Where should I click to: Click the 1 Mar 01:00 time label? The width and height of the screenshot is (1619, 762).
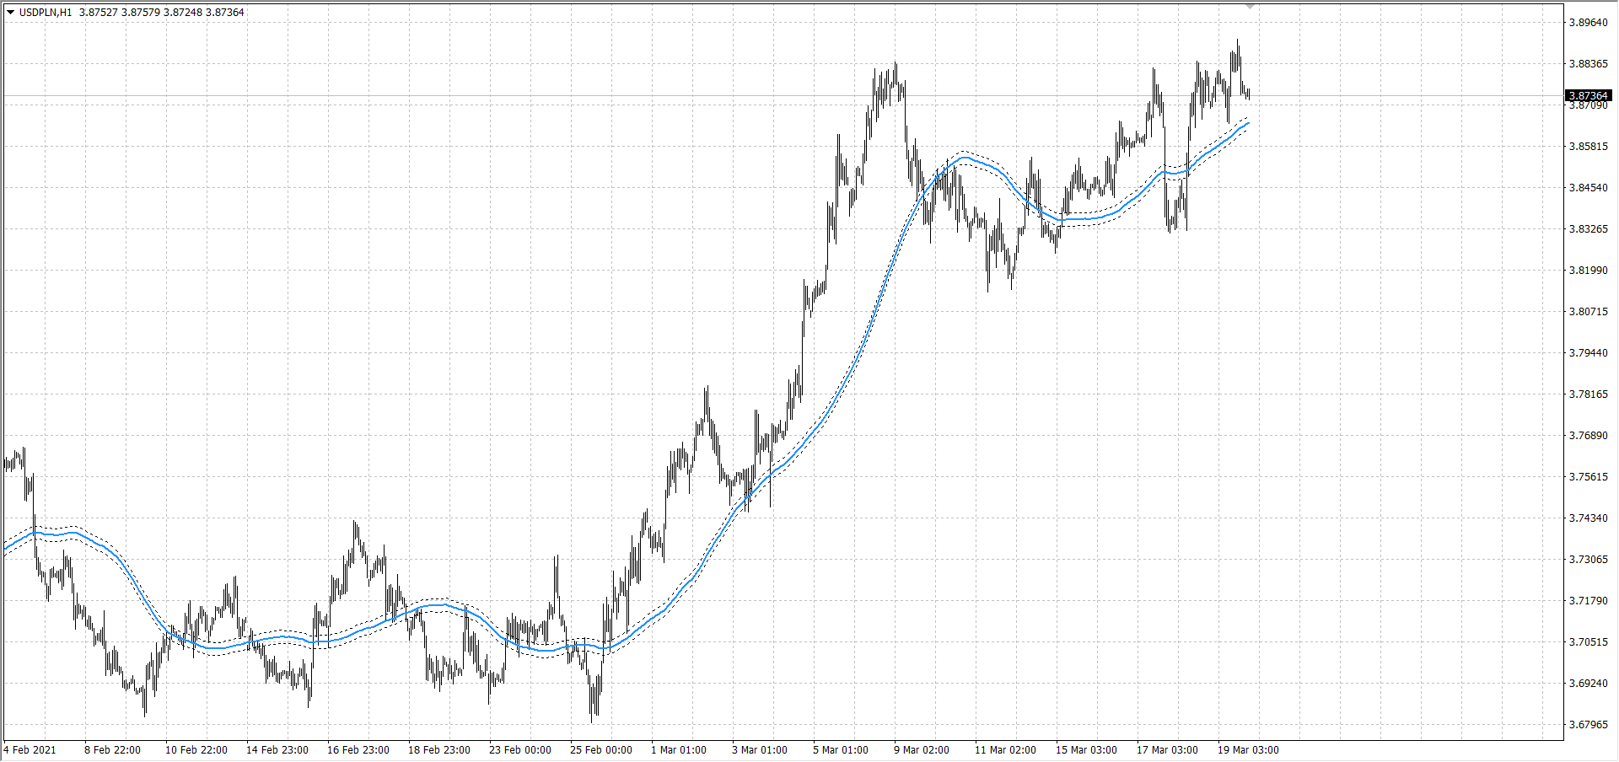coord(679,750)
